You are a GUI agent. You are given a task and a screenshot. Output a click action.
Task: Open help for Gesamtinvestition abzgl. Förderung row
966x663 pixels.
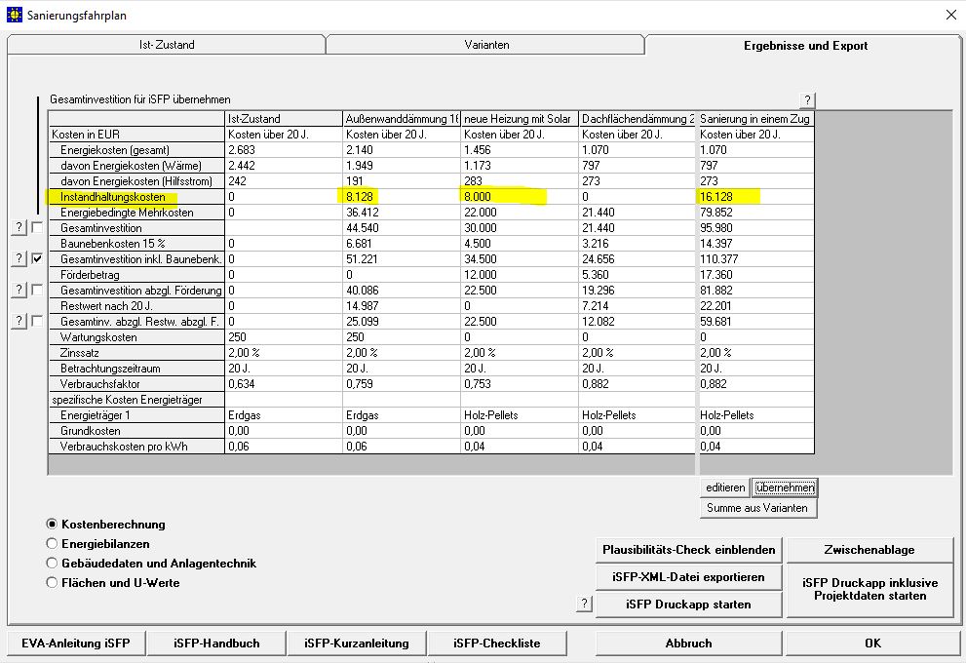click(x=18, y=290)
